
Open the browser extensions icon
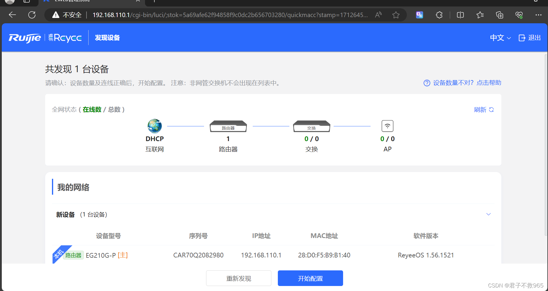[439, 15]
